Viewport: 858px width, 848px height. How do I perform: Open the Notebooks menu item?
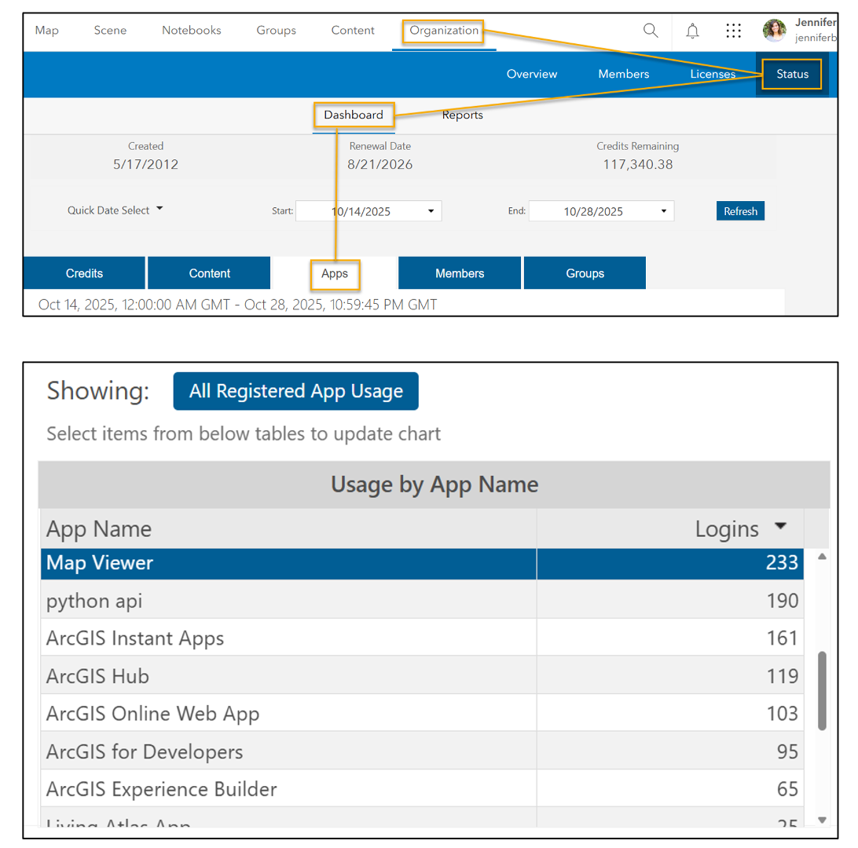coord(192,30)
